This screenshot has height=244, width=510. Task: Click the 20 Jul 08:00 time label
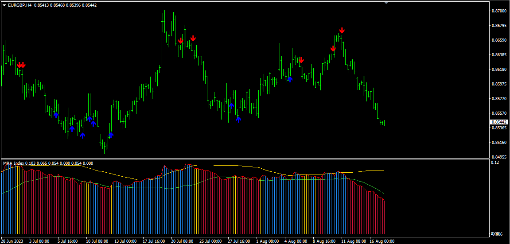point(182,241)
